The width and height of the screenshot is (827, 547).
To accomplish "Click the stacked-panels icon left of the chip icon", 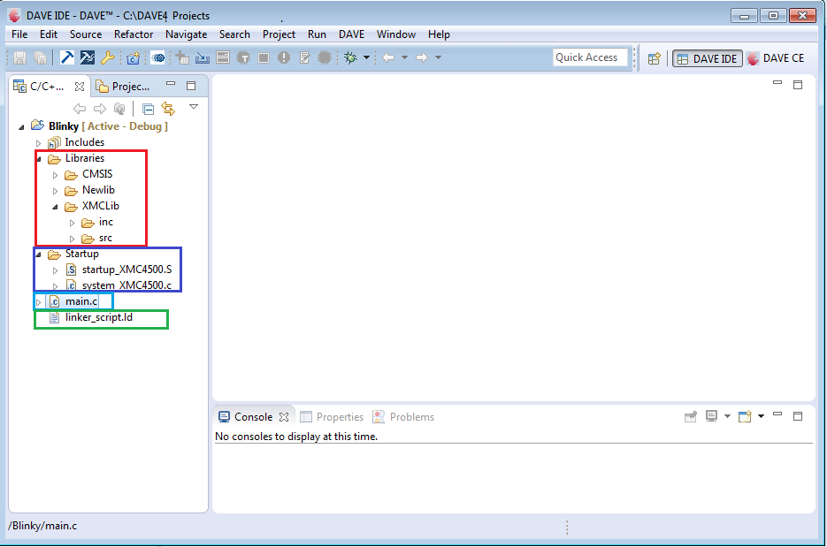I will tap(223, 57).
